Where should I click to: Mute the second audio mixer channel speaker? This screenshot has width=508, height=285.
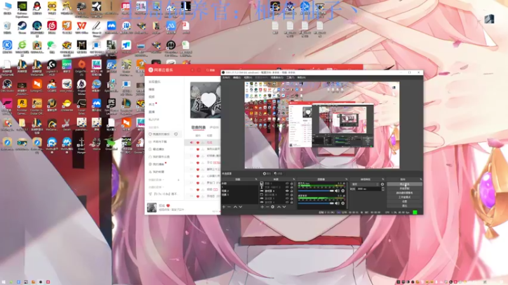coord(337,203)
